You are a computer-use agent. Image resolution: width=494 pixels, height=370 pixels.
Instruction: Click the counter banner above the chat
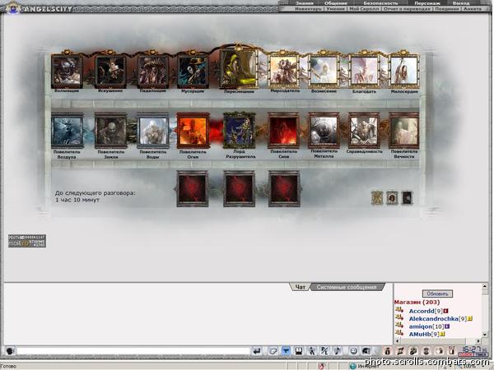tap(27, 241)
